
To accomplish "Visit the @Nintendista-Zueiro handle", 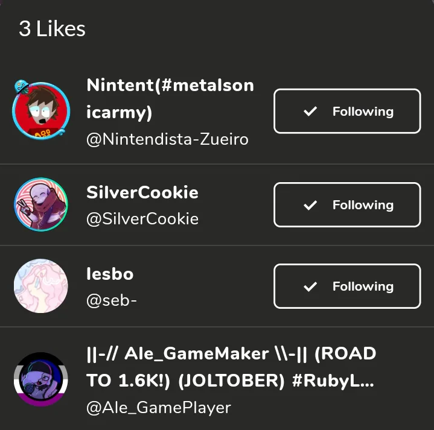I will [167, 139].
